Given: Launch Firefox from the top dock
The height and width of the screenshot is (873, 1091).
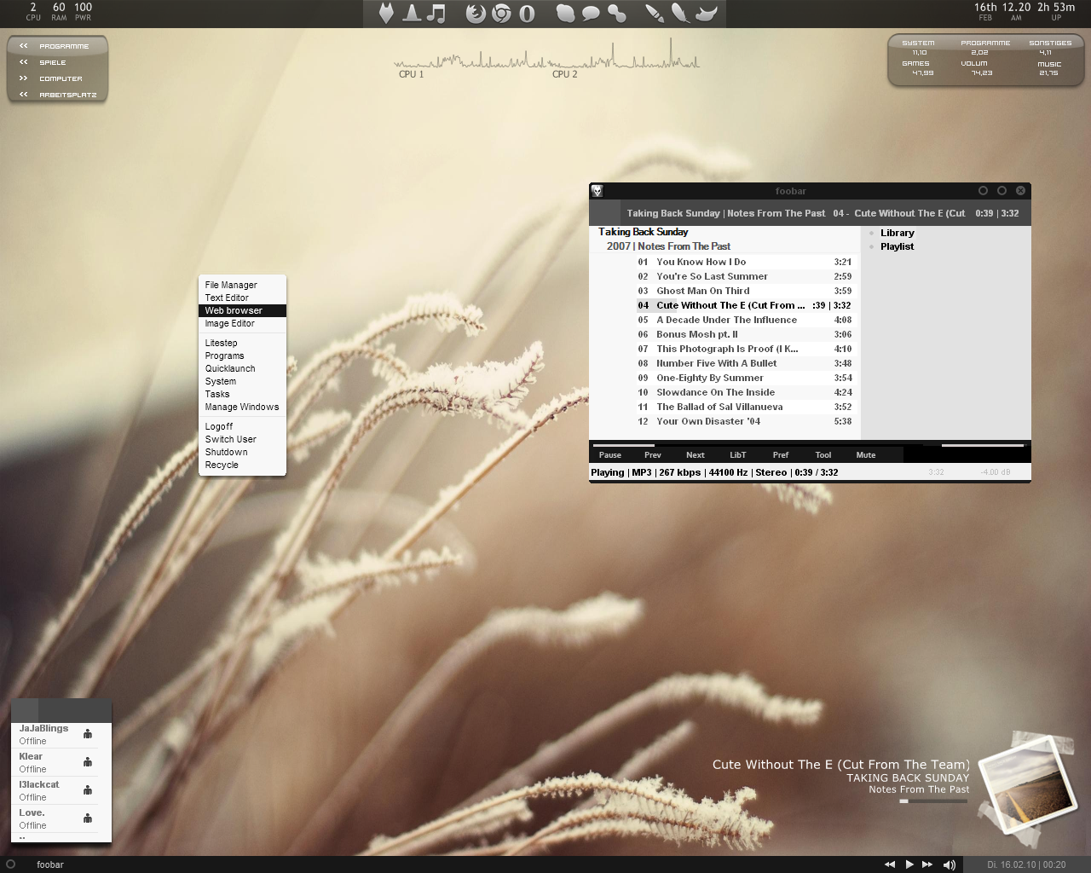Looking at the screenshot, I should tap(476, 13).
